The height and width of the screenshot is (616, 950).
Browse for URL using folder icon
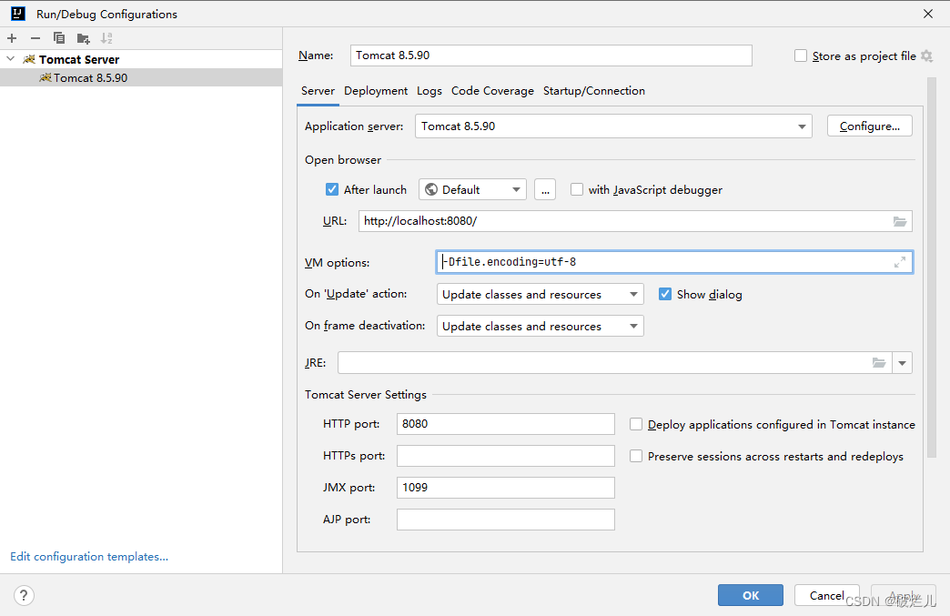point(900,222)
